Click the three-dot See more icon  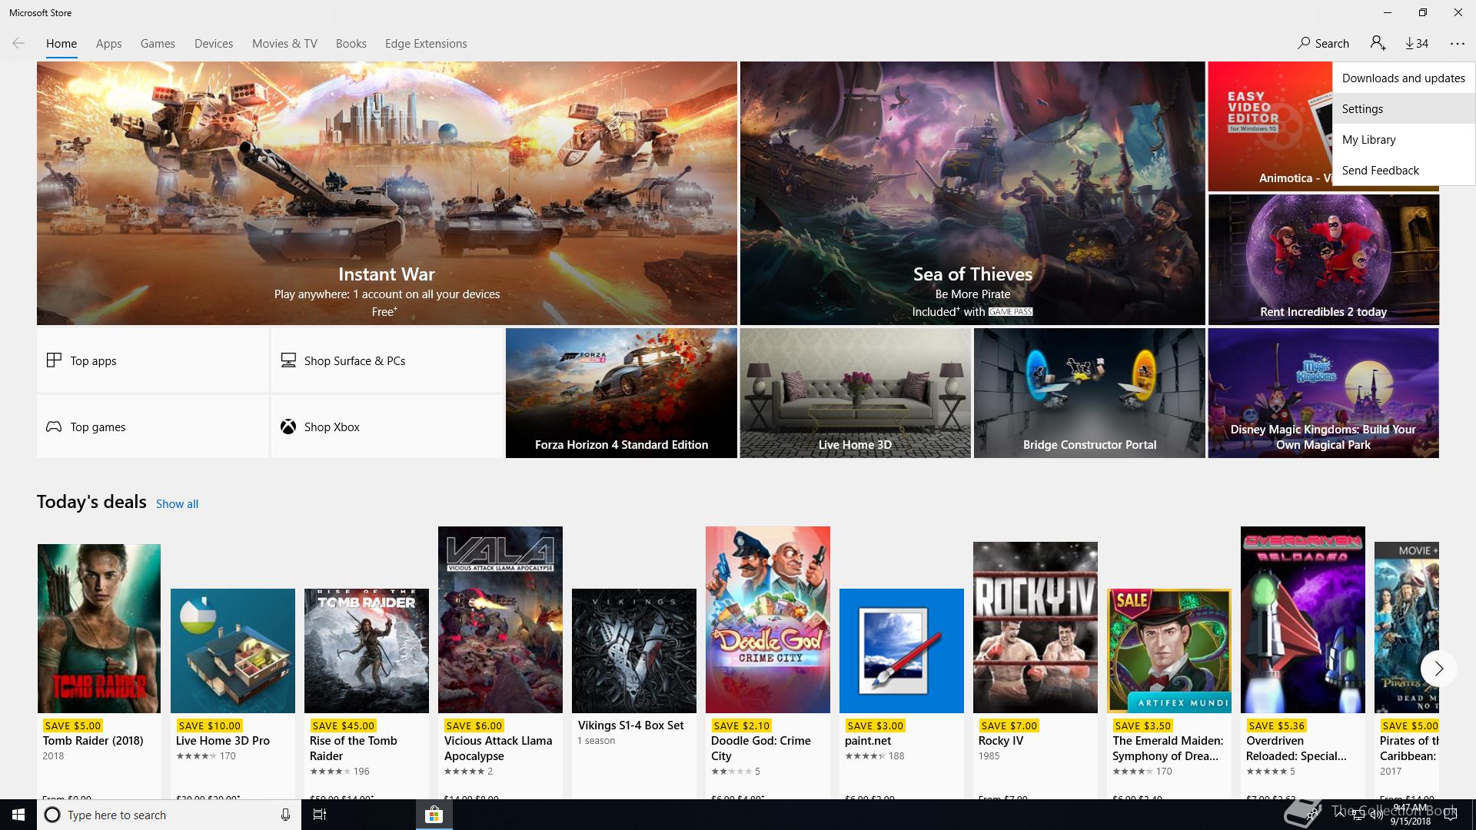(x=1458, y=44)
